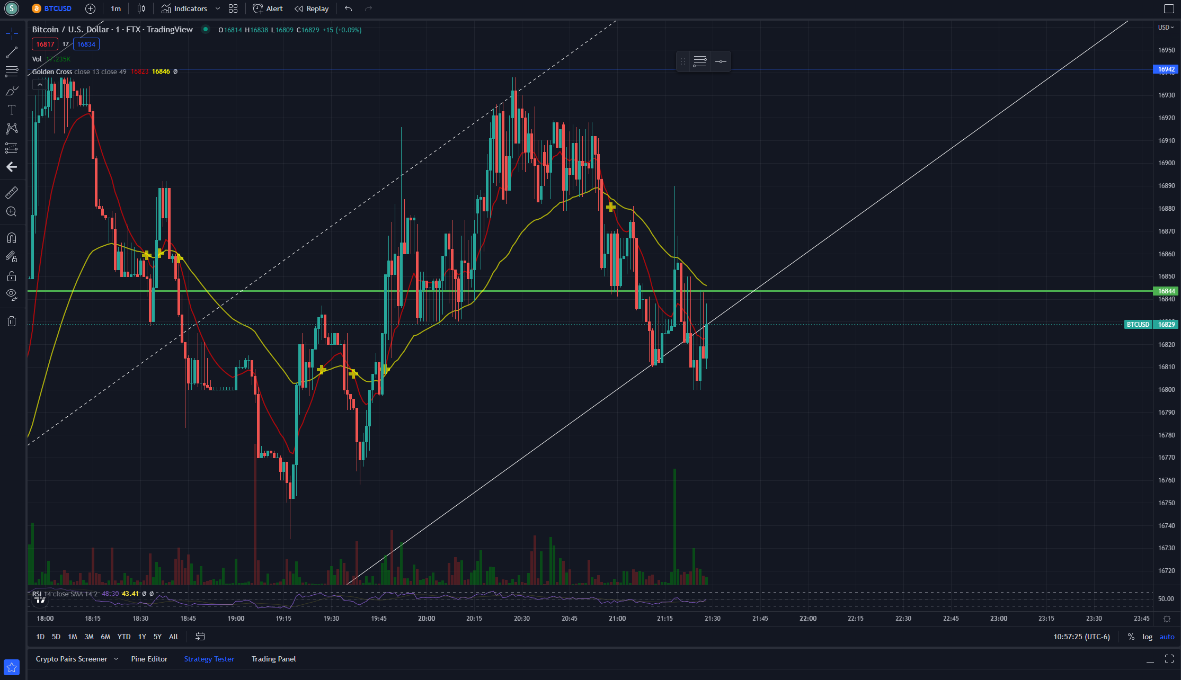The height and width of the screenshot is (680, 1181).
Task: Open the USD currency dropdown
Action: point(1166,28)
